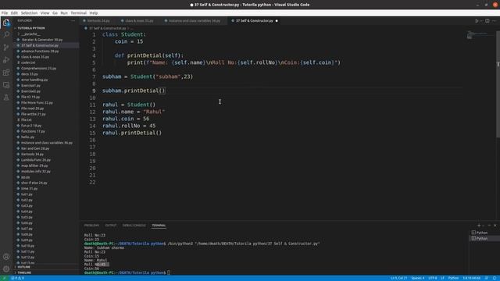Select the 37 Self & Constructor.py tab
The image size is (500, 281).
(x=255, y=21)
